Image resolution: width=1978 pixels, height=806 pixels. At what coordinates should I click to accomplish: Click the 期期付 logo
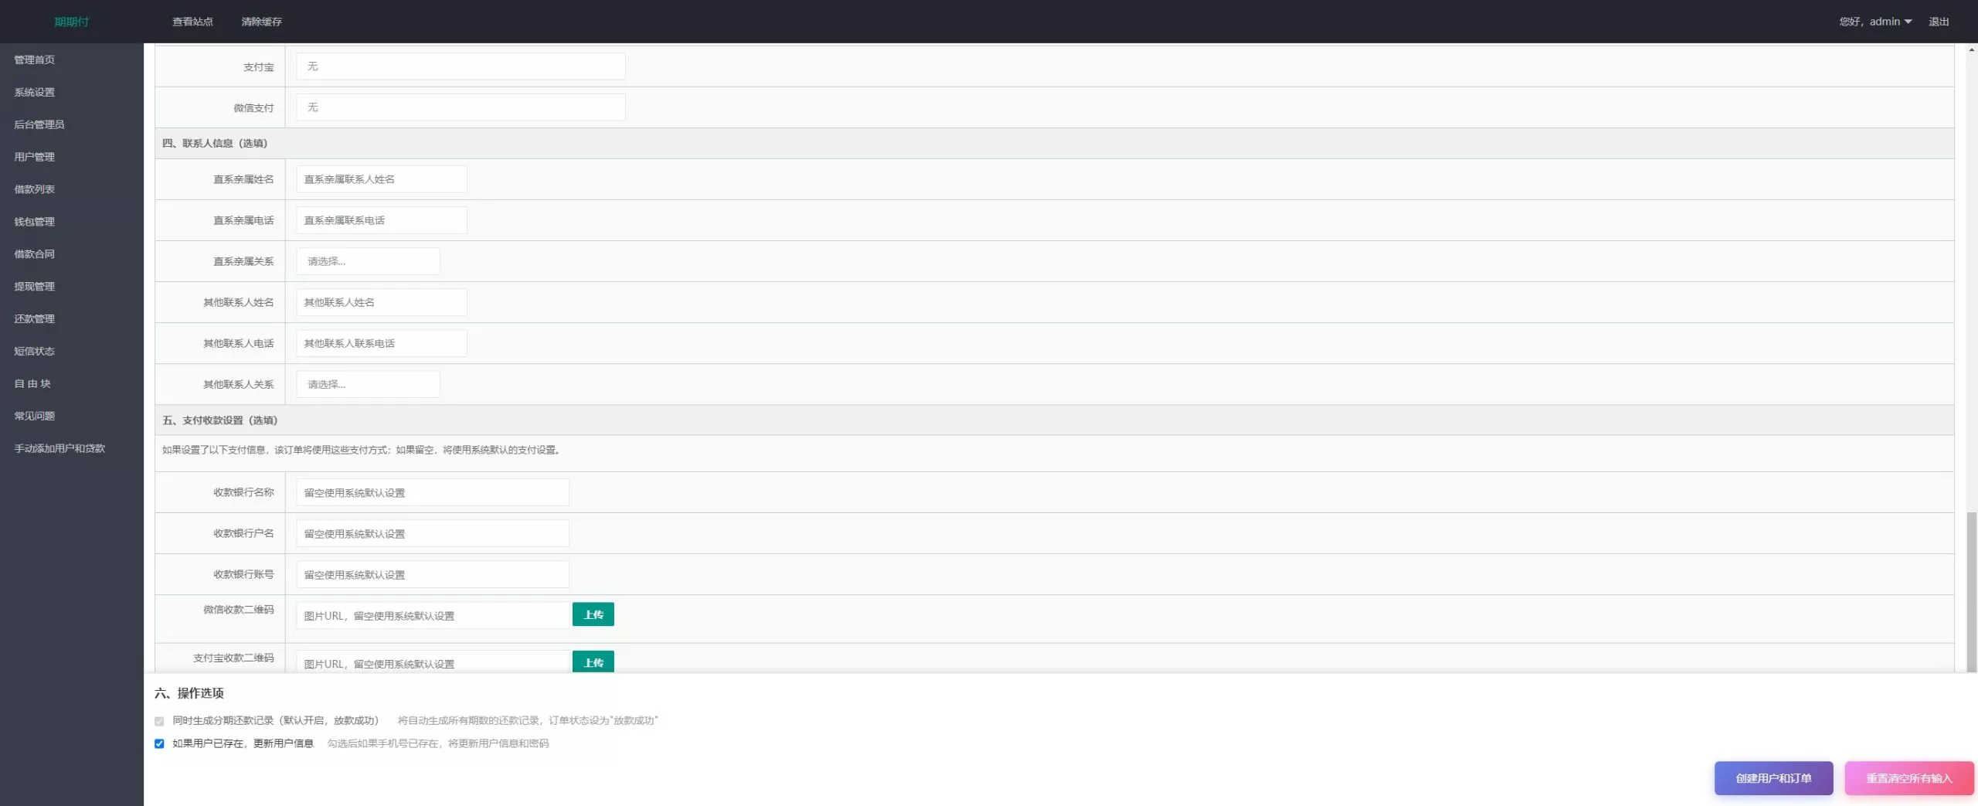tap(71, 22)
